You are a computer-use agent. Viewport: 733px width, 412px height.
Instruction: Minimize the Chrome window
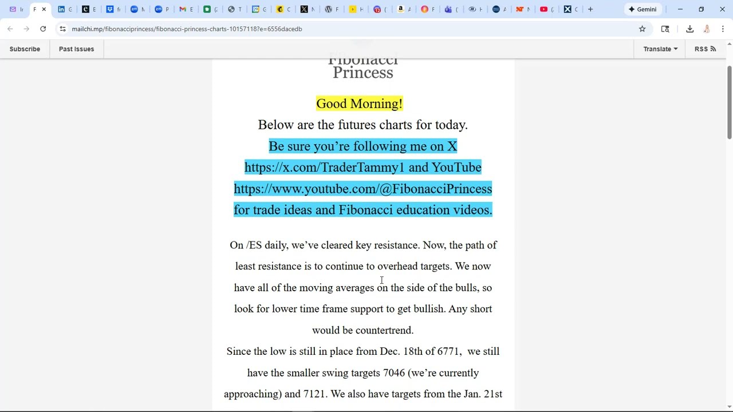click(680, 9)
